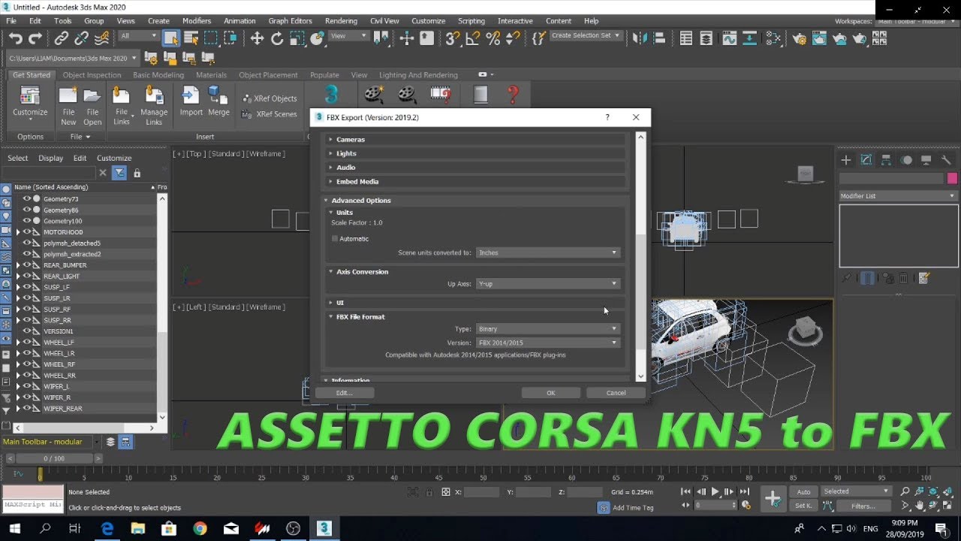Open the Mirror tool
Viewport: 961px width, 541px height.
(x=640, y=38)
